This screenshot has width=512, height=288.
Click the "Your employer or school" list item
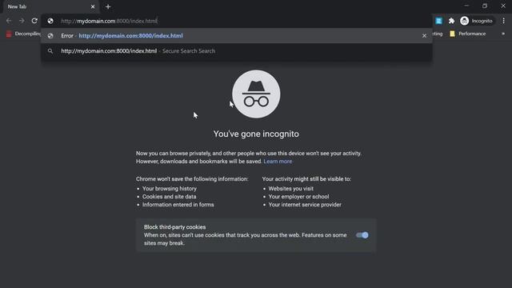pyautogui.click(x=298, y=197)
